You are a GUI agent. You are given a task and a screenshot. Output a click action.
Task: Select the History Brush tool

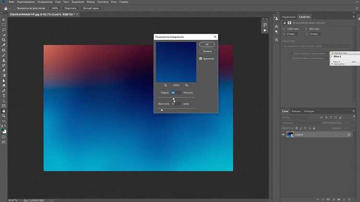point(4,65)
